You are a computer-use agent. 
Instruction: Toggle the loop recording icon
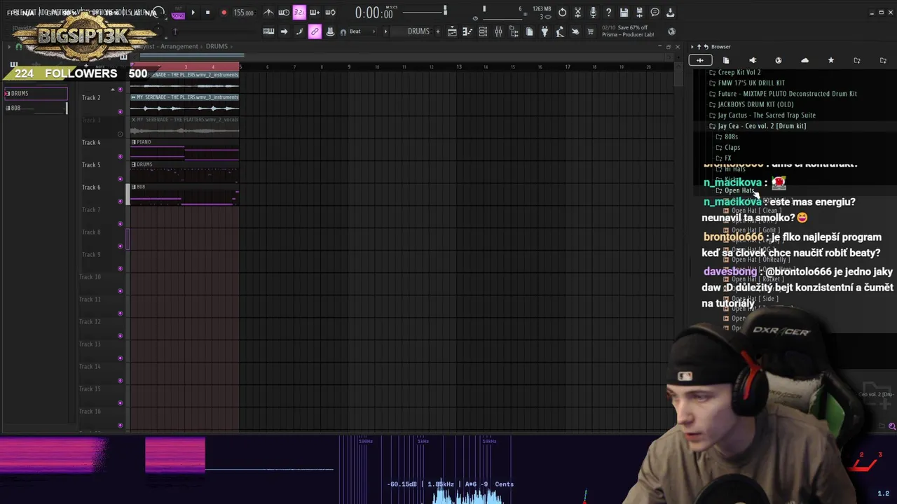click(x=330, y=13)
